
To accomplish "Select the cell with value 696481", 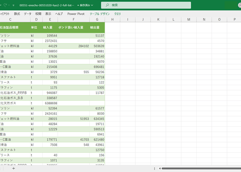I will click(x=97, y=67).
